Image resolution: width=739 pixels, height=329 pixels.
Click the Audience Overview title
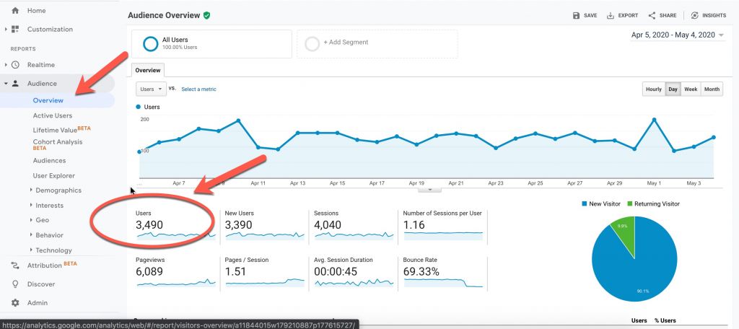point(164,16)
